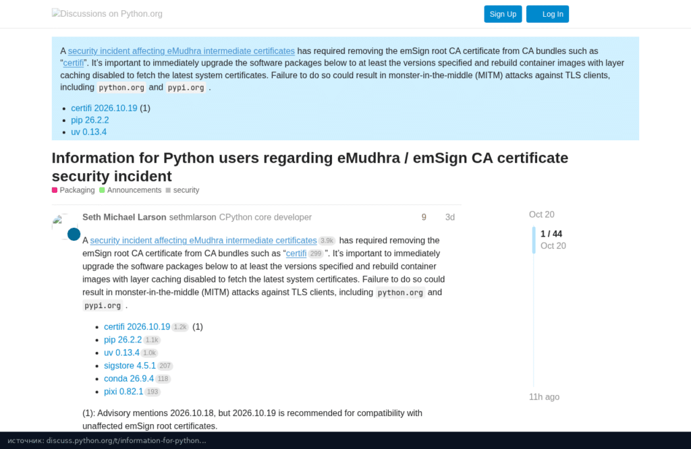Click the timeline scroller handle

pos(534,240)
